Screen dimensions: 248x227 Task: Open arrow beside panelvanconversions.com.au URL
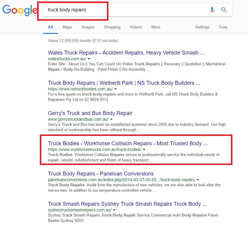click(x=198, y=180)
